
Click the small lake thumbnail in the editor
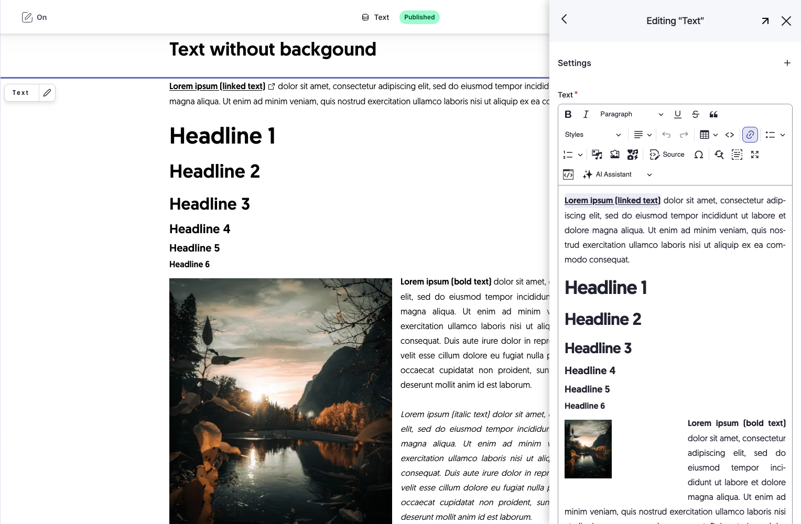pyautogui.click(x=588, y=449)
